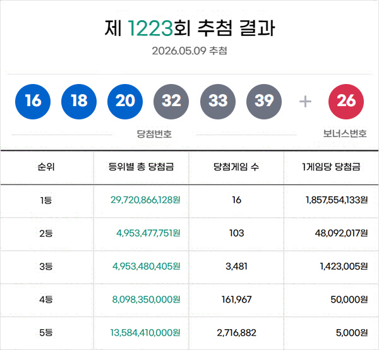Viewport: 379px width, 350px height.
Task: Click the winner count 103
Action: coord(237,233)
